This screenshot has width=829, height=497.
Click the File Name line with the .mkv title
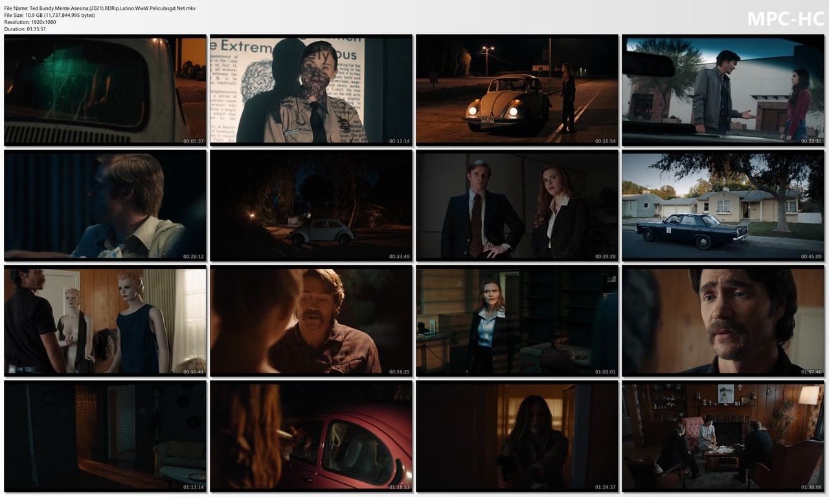pos(100,8)
